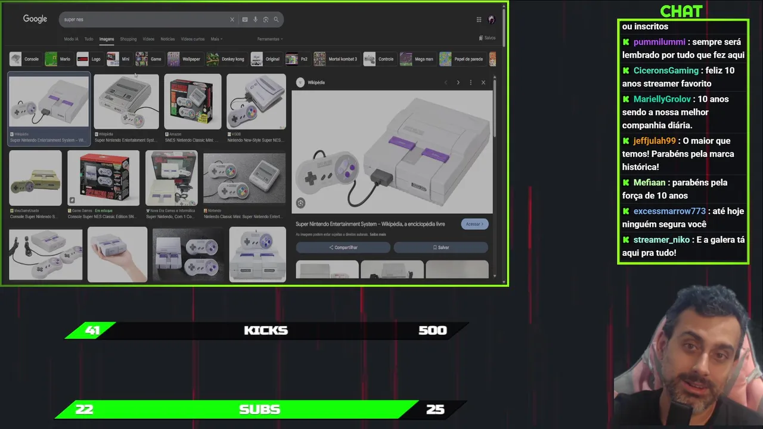Open the Game Games Super NES Classic Edition image
Image resolution: width=763 pixels, height=429 pixels.
[103, 178]
